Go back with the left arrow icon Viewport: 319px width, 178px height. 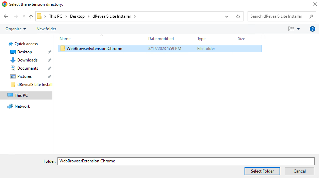(6, 16)
